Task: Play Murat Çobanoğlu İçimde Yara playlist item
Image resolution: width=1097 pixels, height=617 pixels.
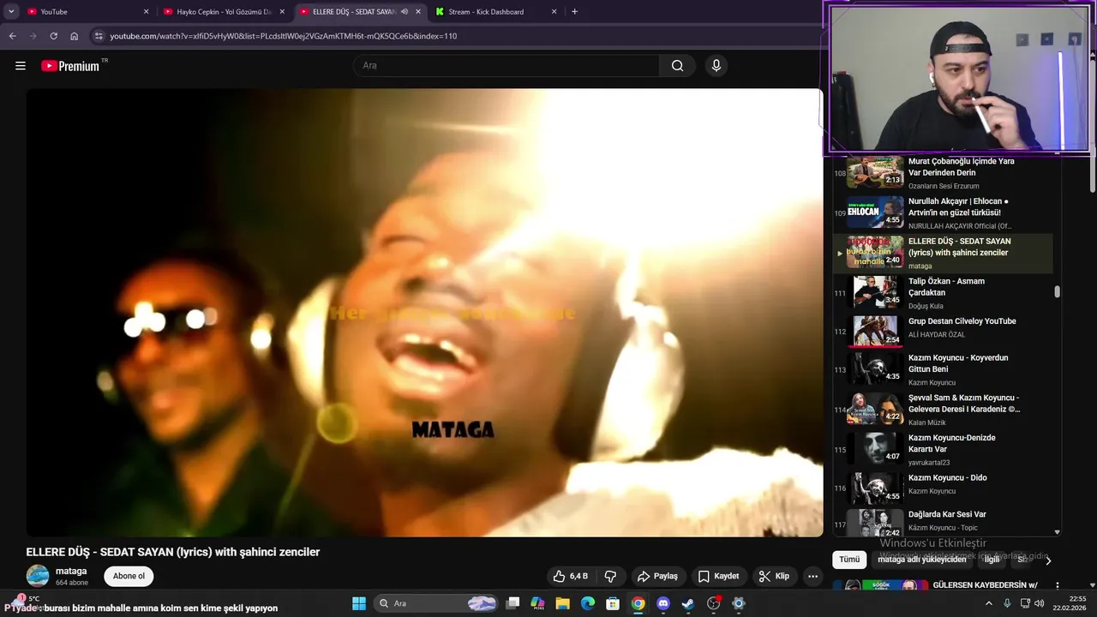Action: [x=943, y=172]
